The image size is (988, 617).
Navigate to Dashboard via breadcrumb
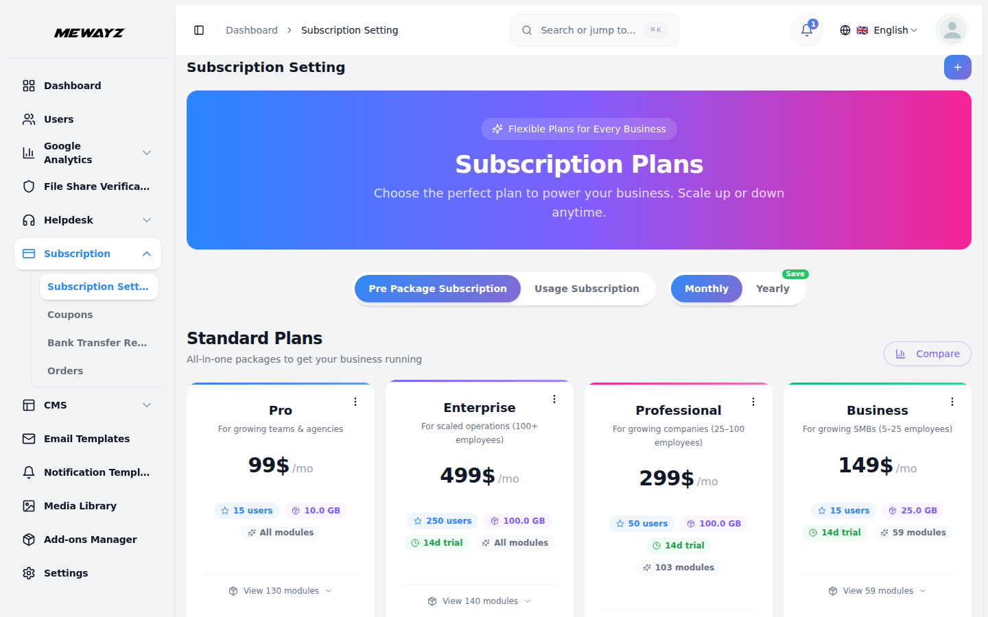click(251, 30)
